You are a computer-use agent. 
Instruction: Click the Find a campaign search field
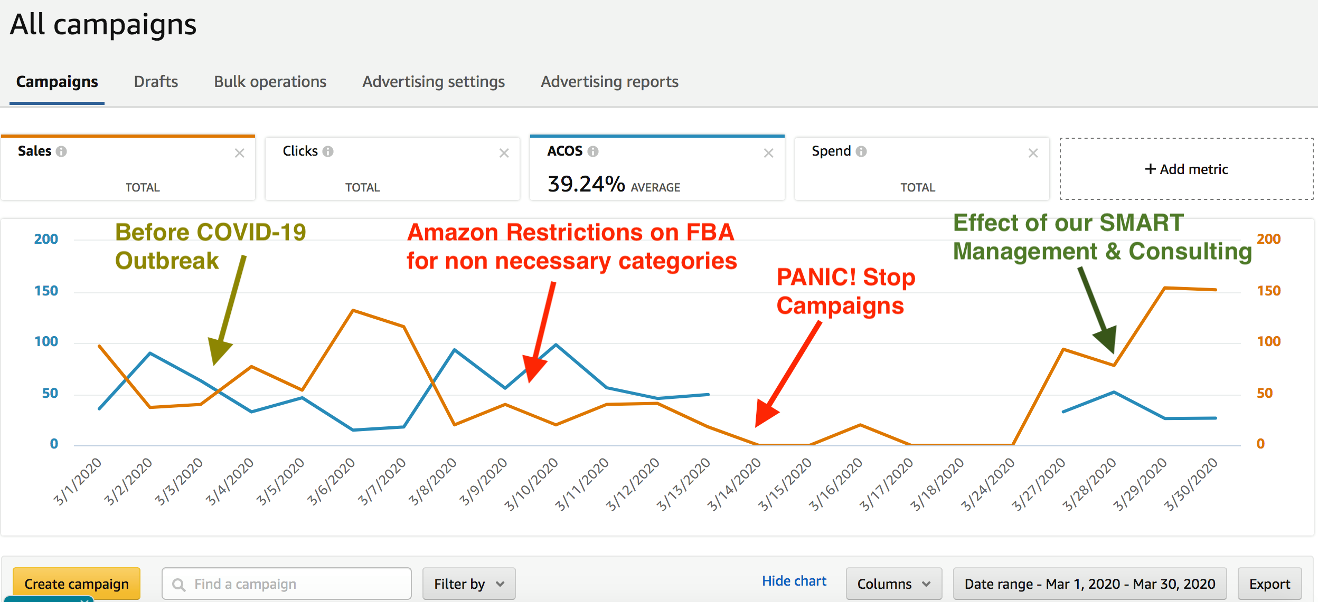287,584
